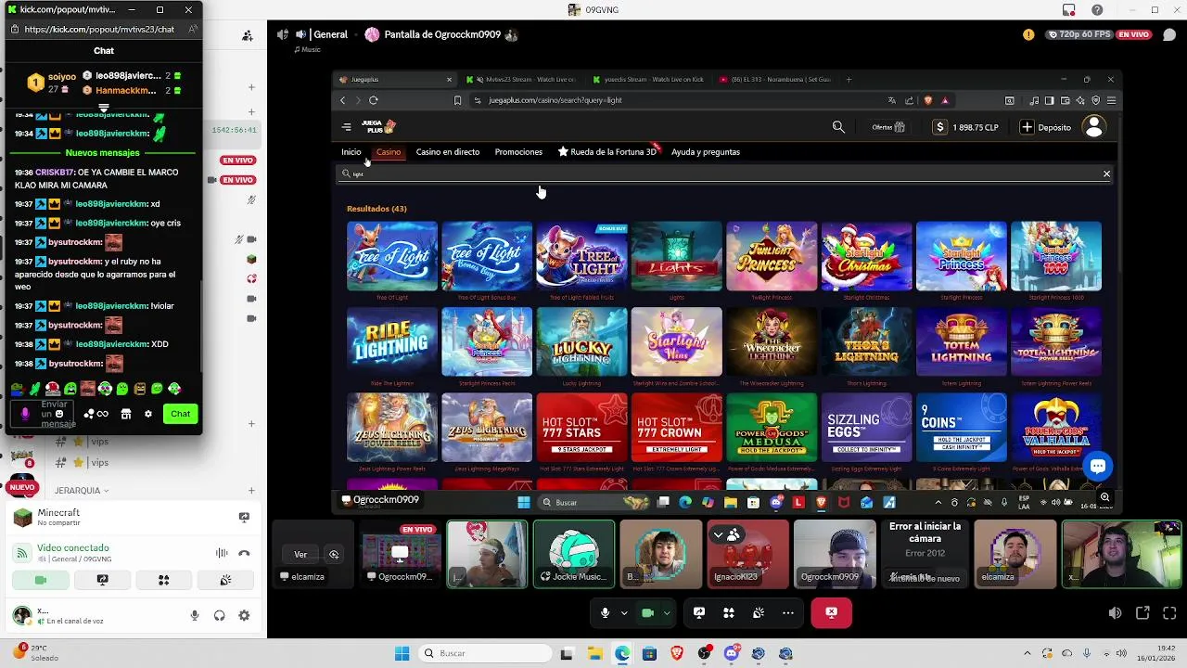
Task: Open more options in call control bar
Action: click(x=788, y=612)
